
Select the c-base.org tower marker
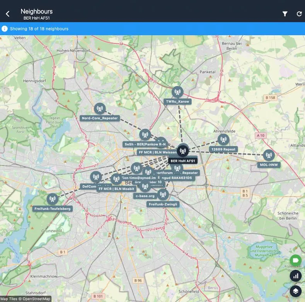(x=145, y=187)
